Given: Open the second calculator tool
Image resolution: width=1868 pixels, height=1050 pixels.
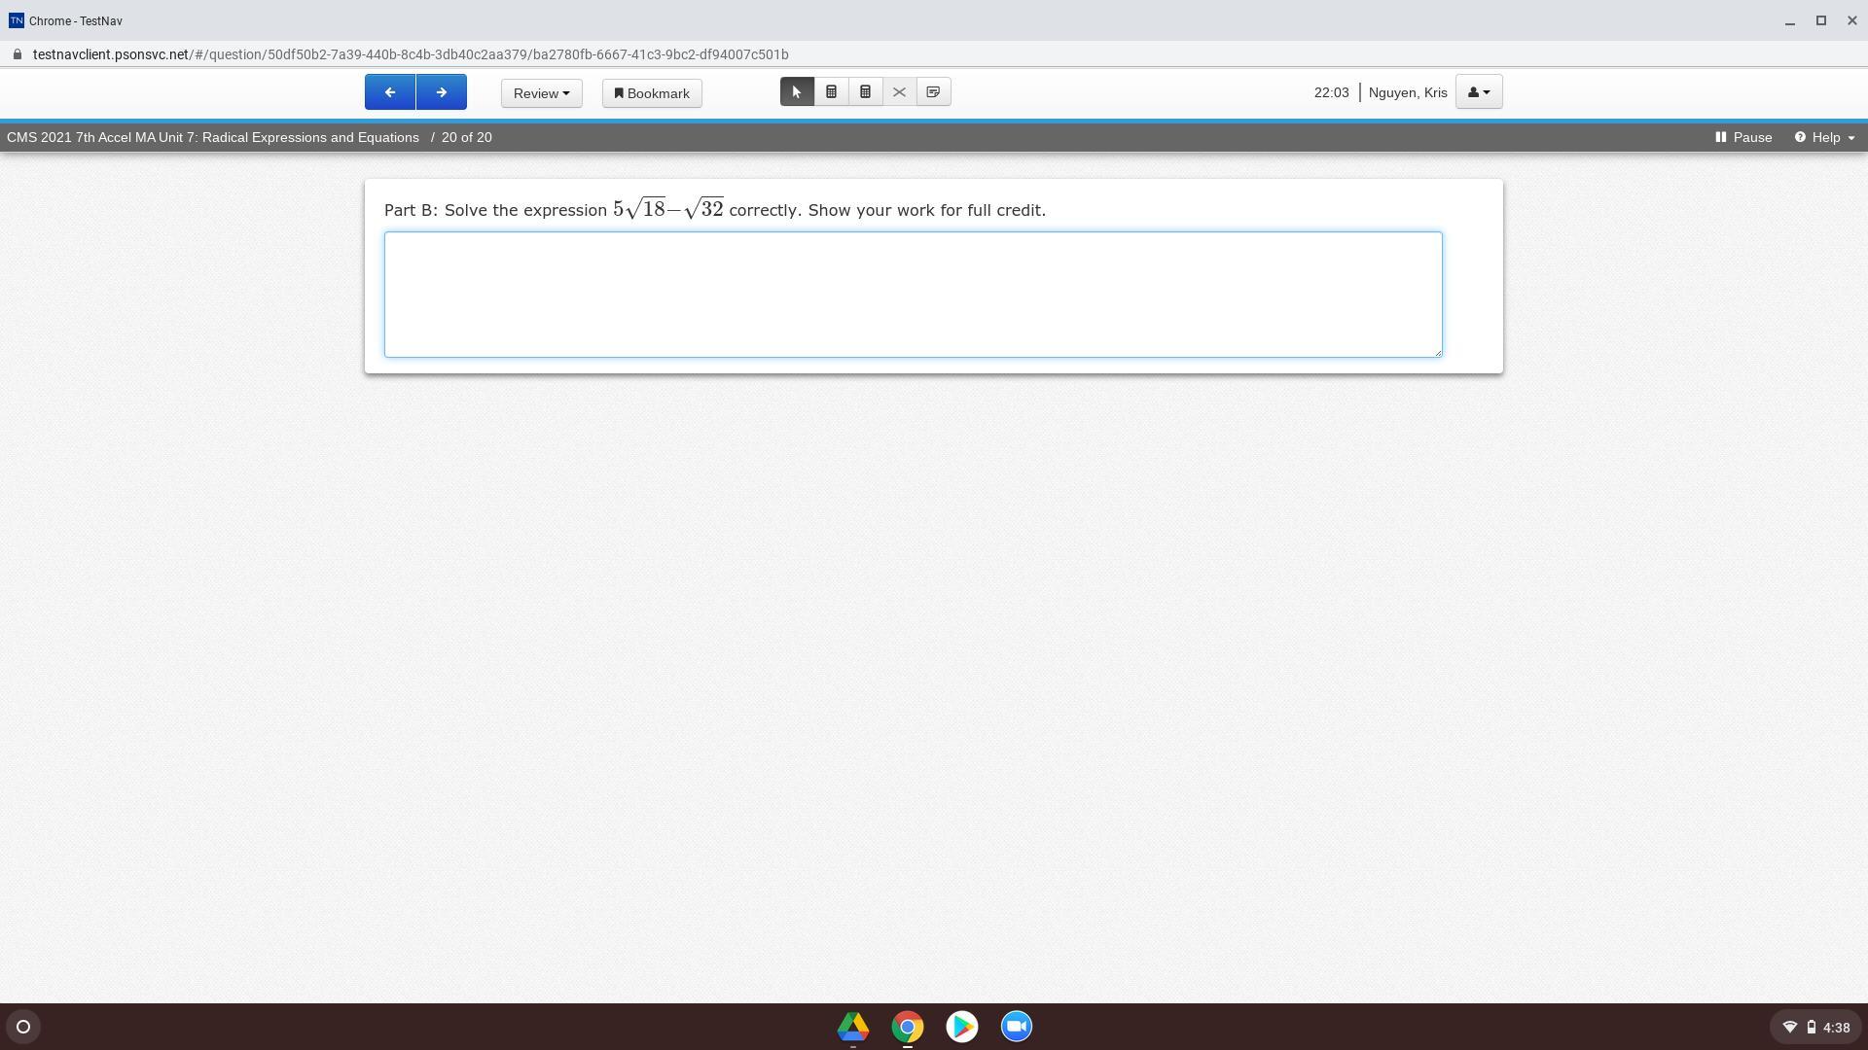Looking at the screenshot, I should 865,92.
